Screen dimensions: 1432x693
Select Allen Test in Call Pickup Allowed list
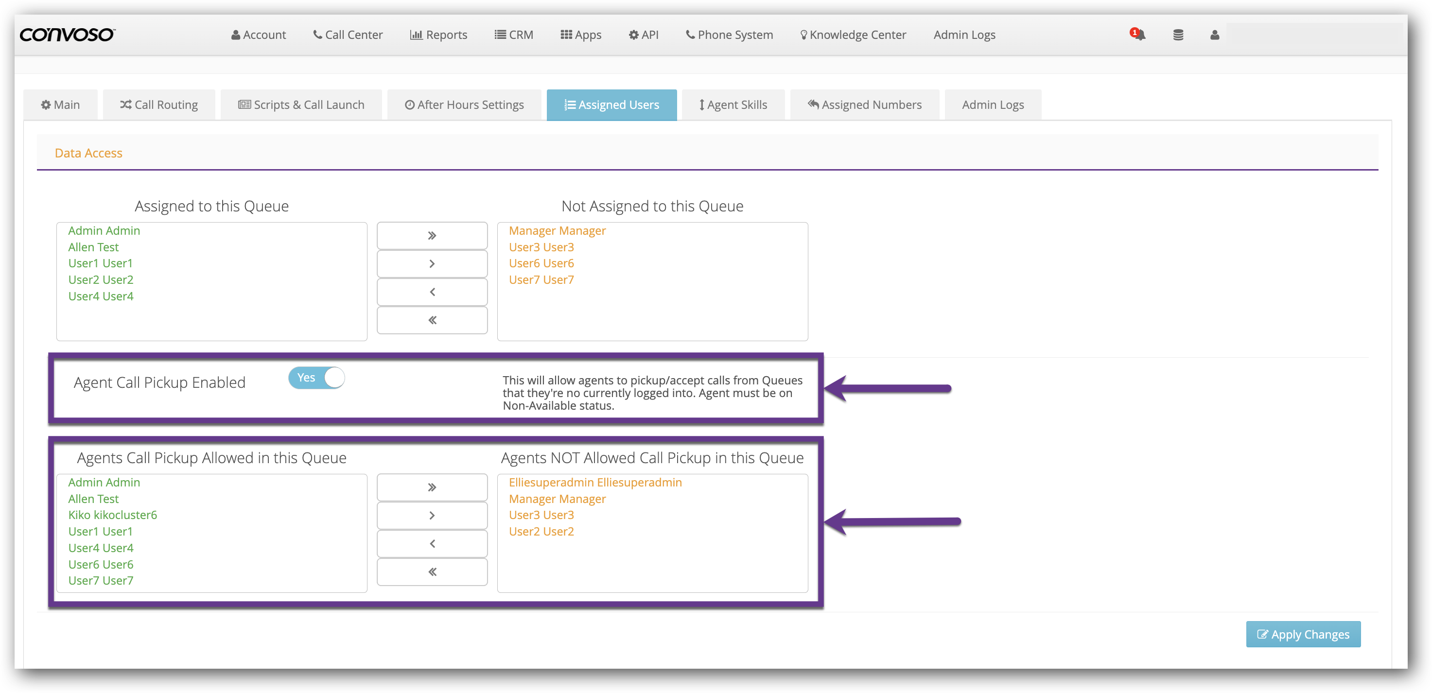pos(93,499)
